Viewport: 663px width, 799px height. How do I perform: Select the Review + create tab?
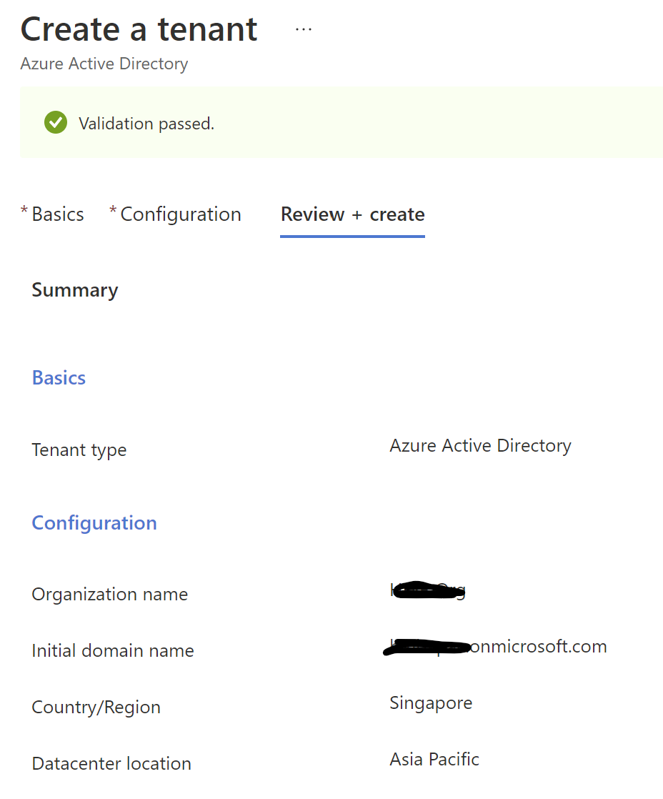click(352, 214)
